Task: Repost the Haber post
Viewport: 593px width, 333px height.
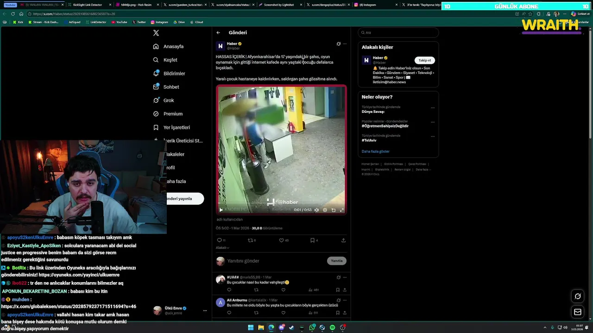Action: point(252,240)
